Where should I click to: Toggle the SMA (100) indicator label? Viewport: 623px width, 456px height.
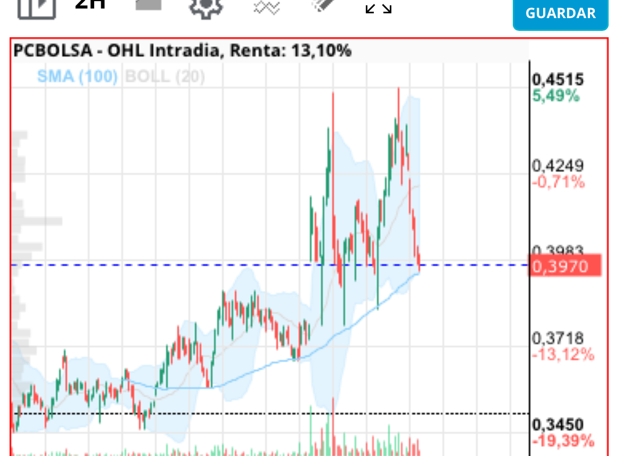78,76
